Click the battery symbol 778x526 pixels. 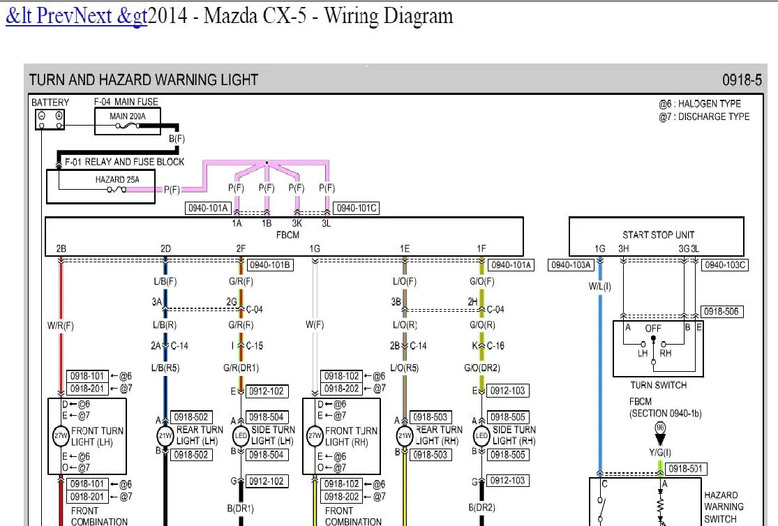(50, 119)
